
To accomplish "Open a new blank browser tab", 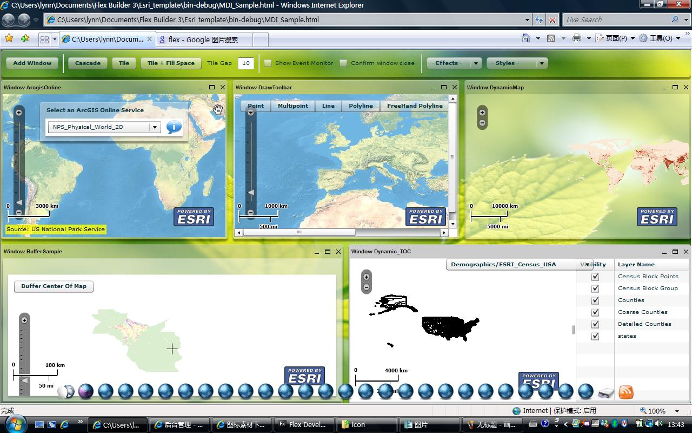I will click(260, 40).
